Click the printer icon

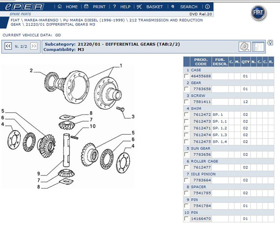tap(86, 7)
